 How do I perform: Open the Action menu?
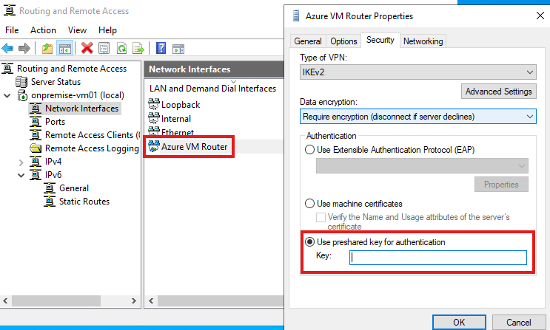coord(43,30)
